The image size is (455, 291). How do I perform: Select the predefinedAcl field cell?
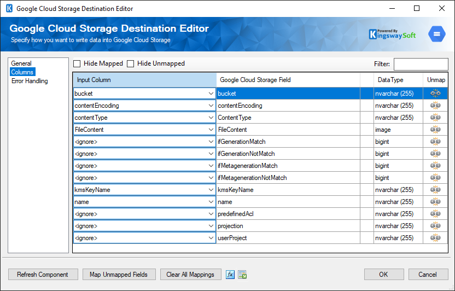click(288, 214)
